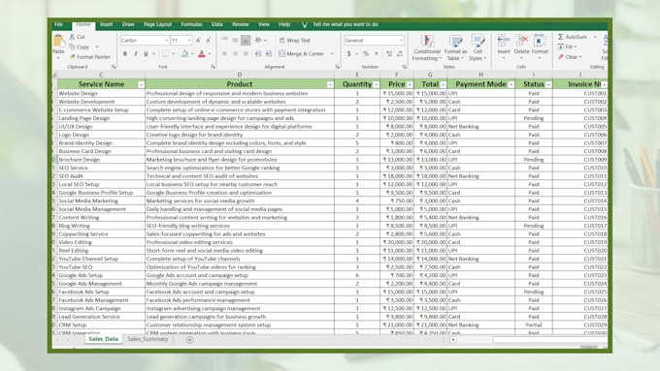Toggle Align Left in Alignment group
The height and width of the screenshot is (371, 660).
(x=225, y=54)
